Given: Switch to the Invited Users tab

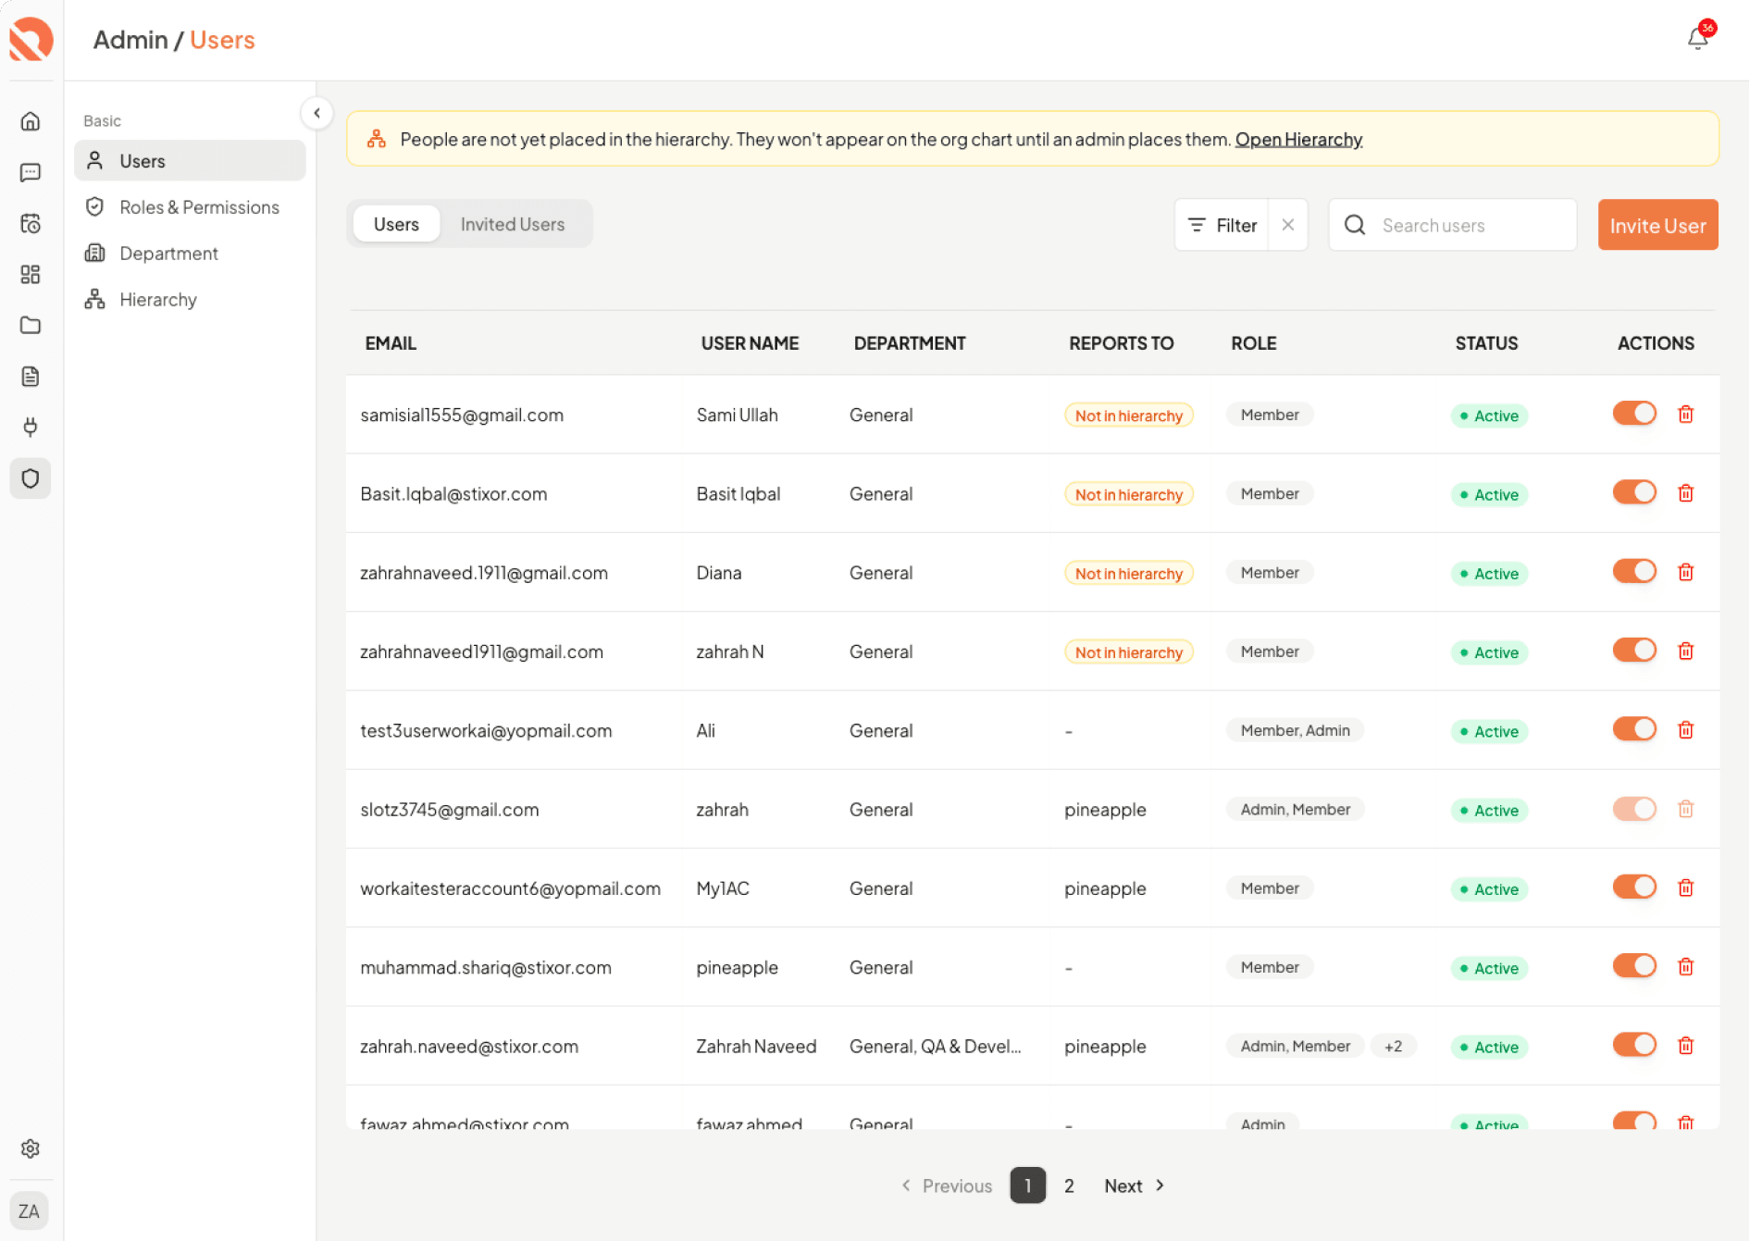Looking at the screenshot, I should [513, 224].
